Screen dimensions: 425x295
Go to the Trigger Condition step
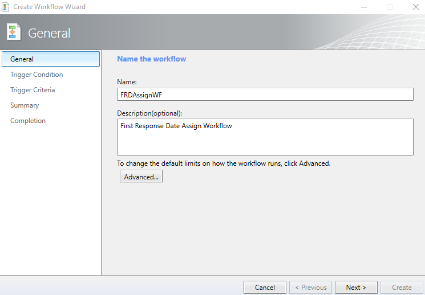click(x=37, y=75)
